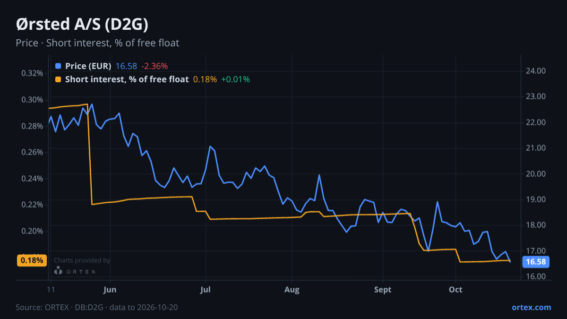This screenshot has height=319, width=567.
Task: Click the 20.00 right axis label
Action: (x=536, y=174)
